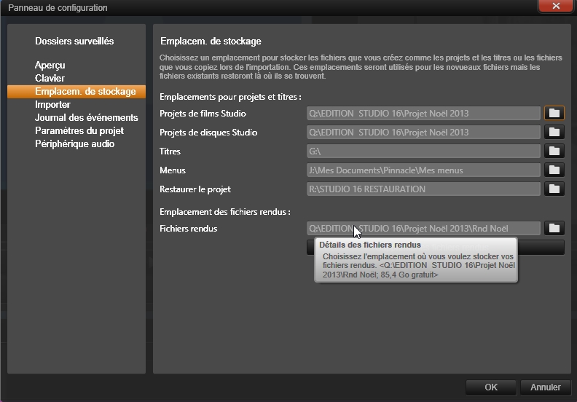Show Journal des événements settings
Image resolution: width=577 pixels, height=402 pixels.
point(86,118)
